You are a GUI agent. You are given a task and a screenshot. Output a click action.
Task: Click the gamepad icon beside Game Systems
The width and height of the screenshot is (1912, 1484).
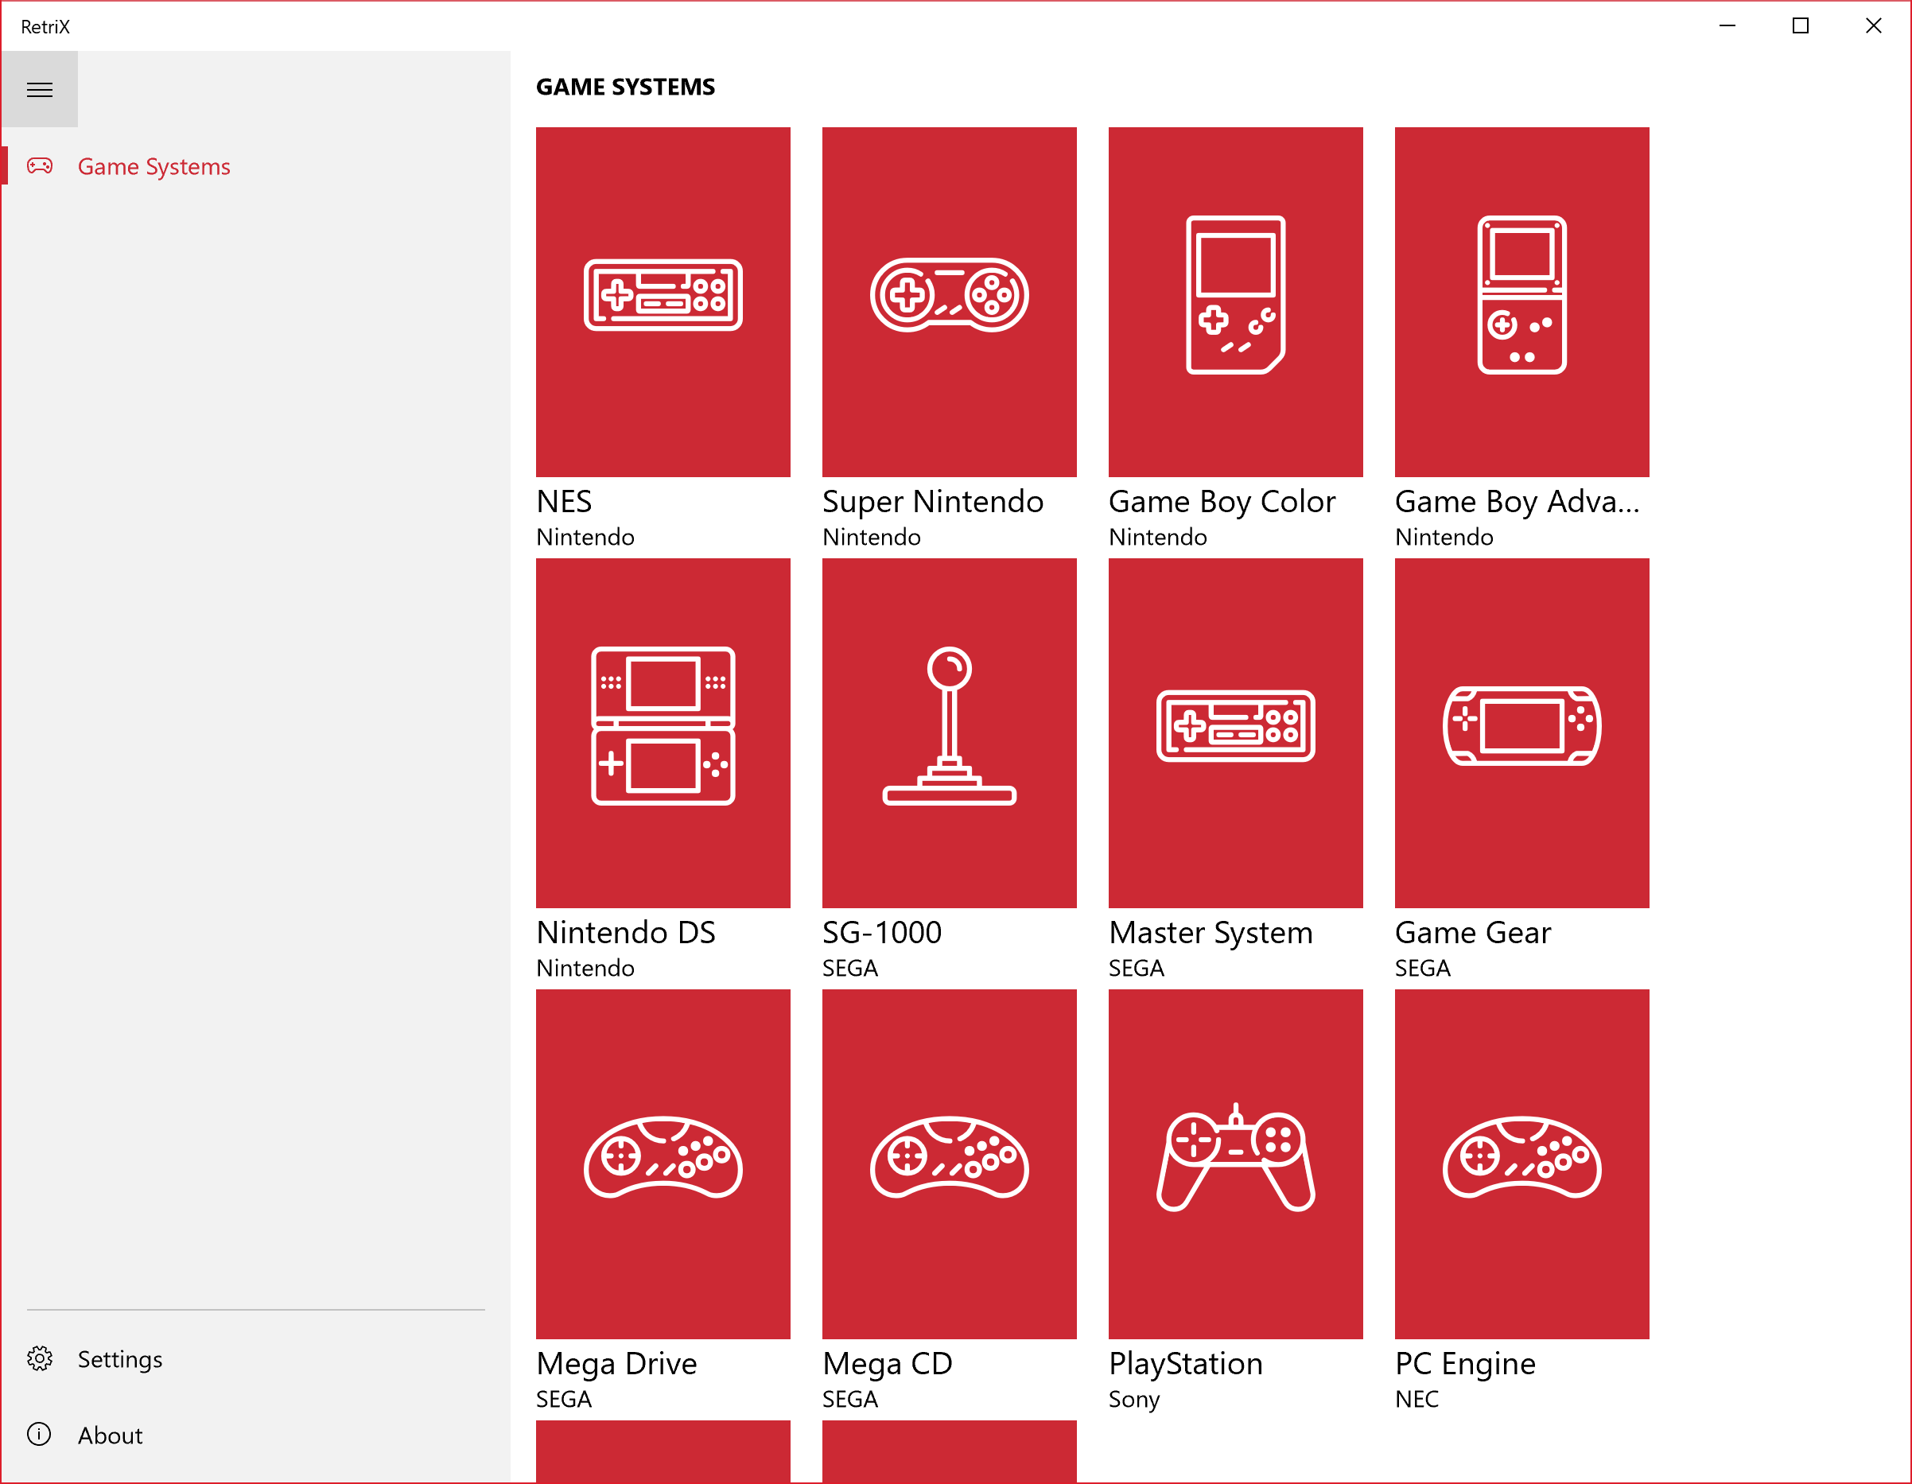[x=40, y=165]
